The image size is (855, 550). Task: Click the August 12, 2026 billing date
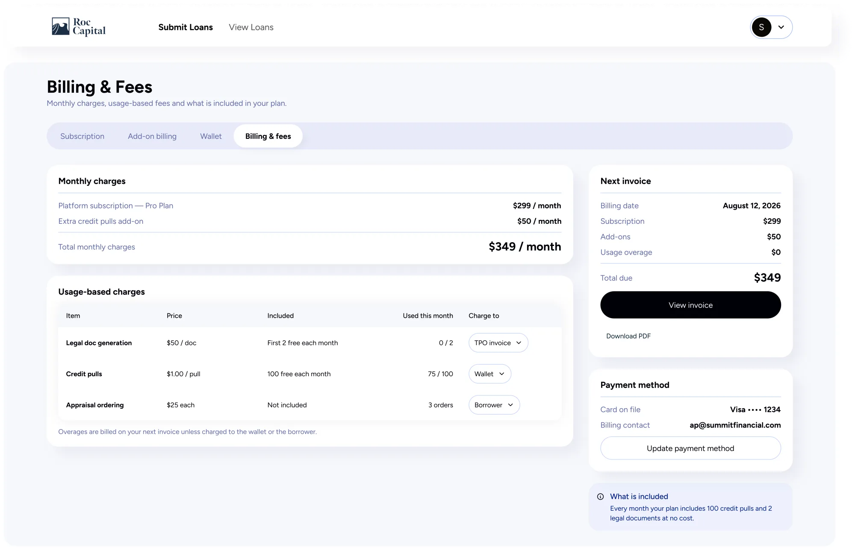click(752, 206)
